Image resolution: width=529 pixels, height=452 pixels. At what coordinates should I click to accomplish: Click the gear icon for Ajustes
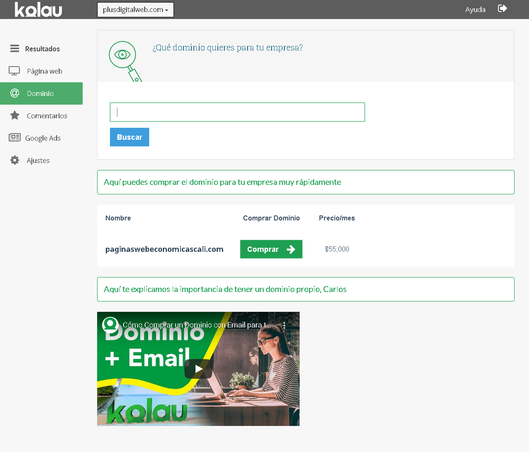click(x=15, y=160)
